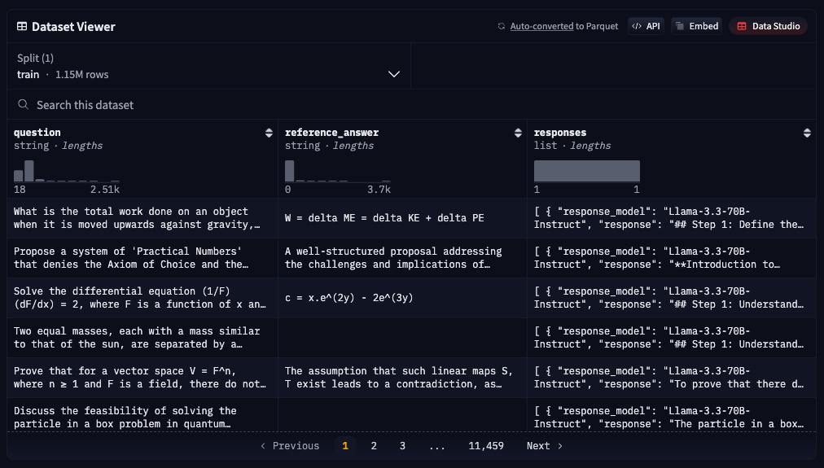The height and width of the screenshot is (468, 824).
Task: Open the Embed option
Action: (696, 26)
